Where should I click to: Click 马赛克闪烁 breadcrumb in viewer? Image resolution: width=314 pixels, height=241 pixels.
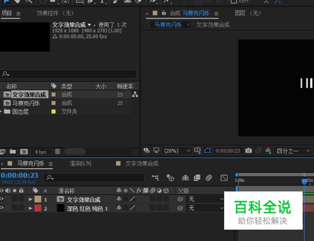pyautogui.click(x=168, y=25)
